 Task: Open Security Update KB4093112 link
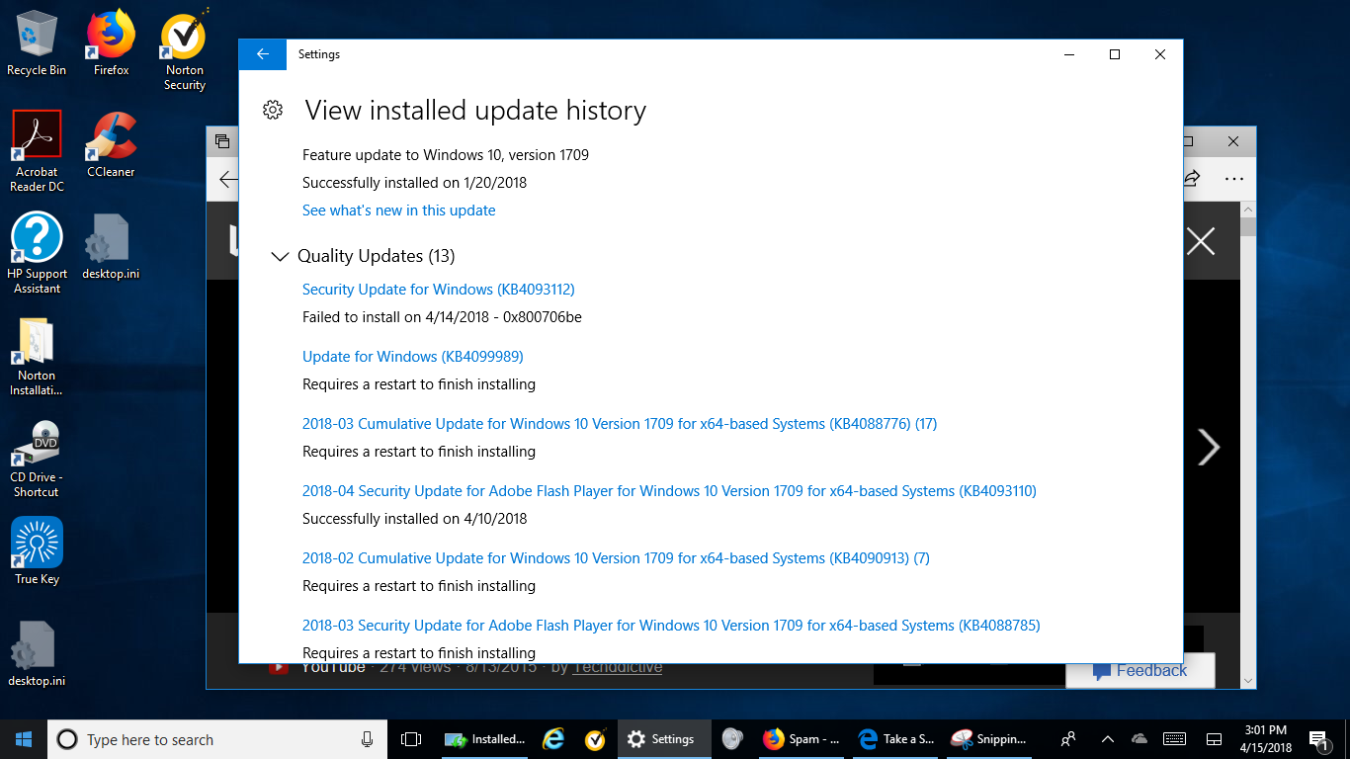point(438,290)
